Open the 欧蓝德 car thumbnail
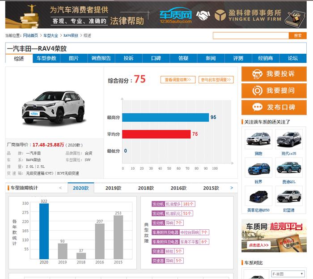The image size is (313, 279). (x=289, y=196)
